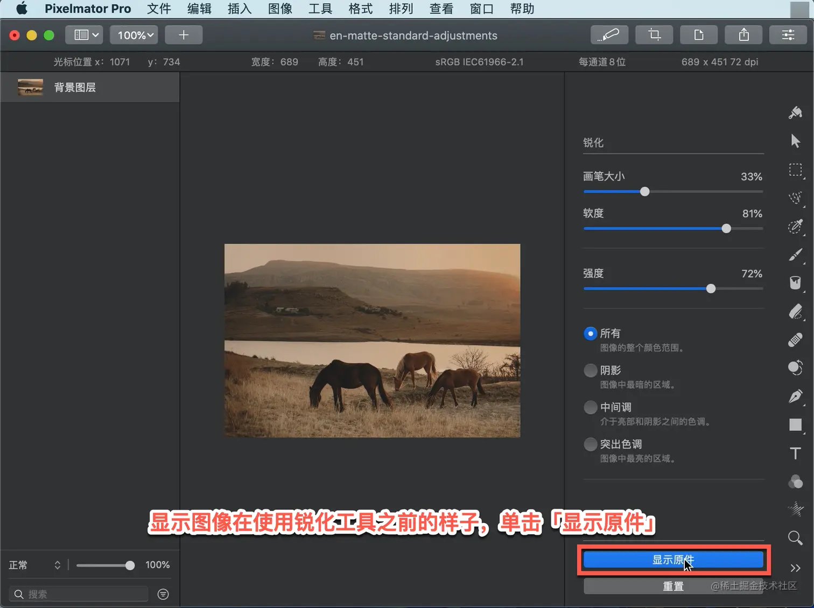The width and height of the screenshot is (814, 608).
Task: Open the 格式 menu
Action: 361,9
